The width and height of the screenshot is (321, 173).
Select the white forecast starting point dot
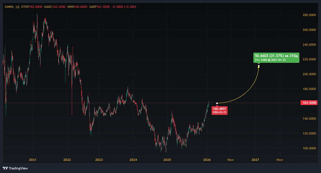pyautogui.click(x=217, y=103)
